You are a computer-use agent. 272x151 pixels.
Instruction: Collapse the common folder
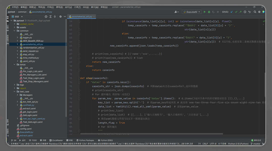point(15,31)
